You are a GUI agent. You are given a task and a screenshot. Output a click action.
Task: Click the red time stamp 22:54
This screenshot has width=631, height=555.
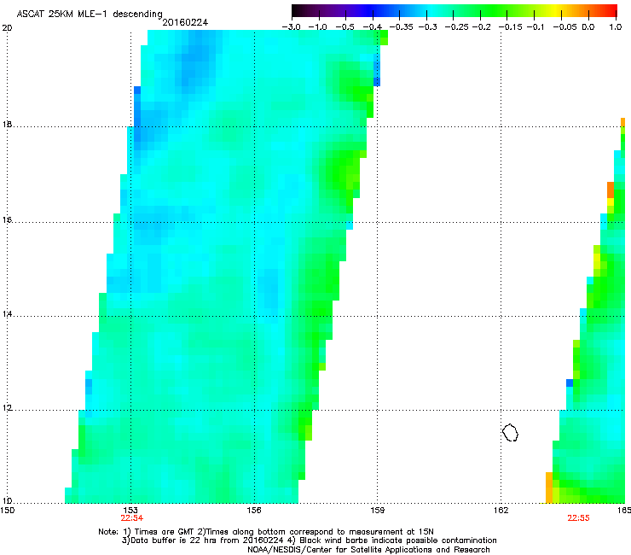tap(132, 518)
